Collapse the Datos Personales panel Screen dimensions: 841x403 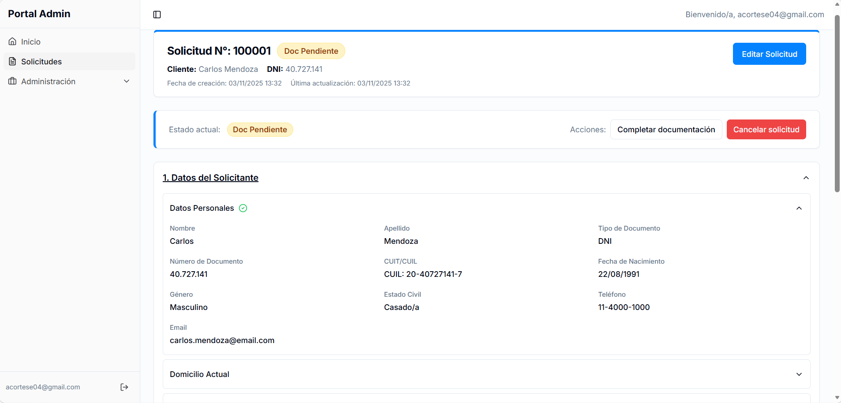pos(799,208)
